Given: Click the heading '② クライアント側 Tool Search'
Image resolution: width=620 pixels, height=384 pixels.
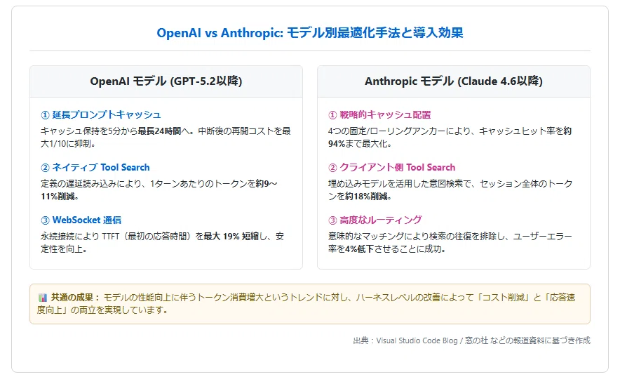Looking at the screenshot, I should [x=392, y=168].
